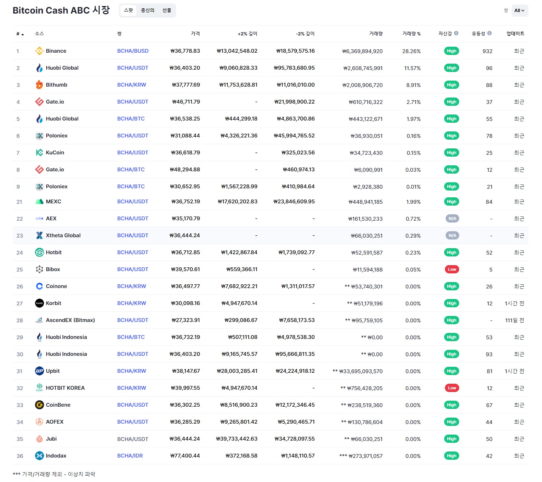Click the price ₩77,400.44 for Indodax
This screenshot has width=542, height=482.
(185, 456)
